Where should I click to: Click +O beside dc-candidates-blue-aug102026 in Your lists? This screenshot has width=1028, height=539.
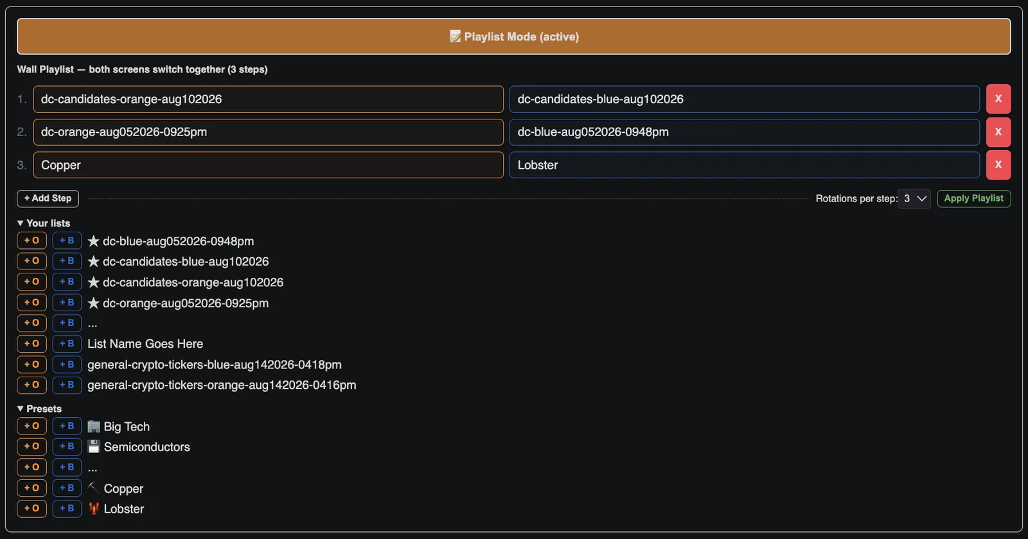click(x=31, y=261)
